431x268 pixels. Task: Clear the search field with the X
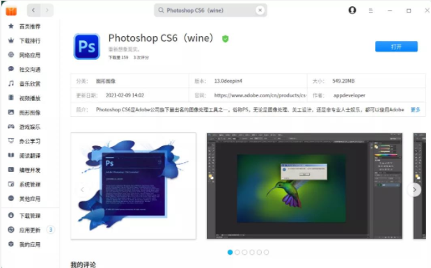260,10
